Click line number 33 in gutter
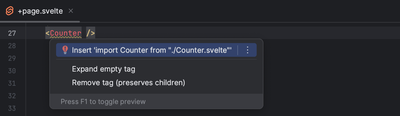 (x=12, y=108)
